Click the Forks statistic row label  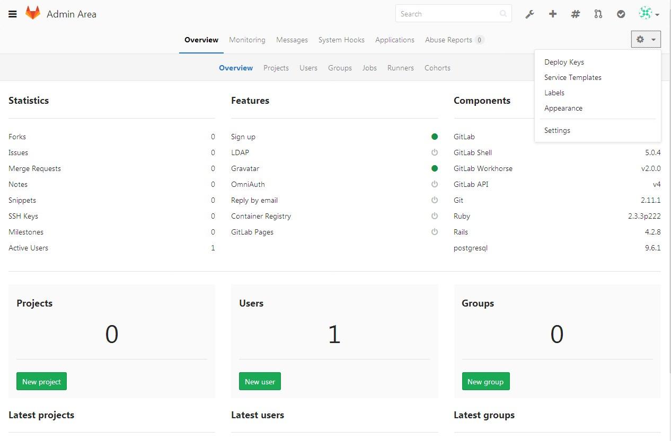[17, 137]
